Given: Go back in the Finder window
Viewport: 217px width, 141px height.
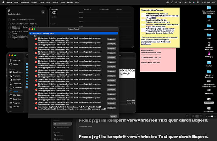Looking at the screenshot, I should (x=27, y=55).
